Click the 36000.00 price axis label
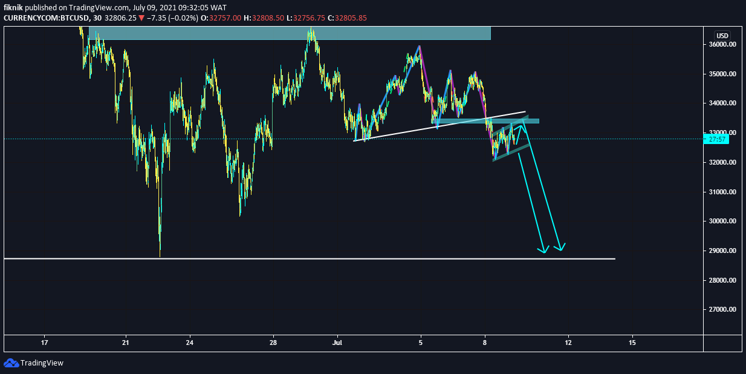 722,45
